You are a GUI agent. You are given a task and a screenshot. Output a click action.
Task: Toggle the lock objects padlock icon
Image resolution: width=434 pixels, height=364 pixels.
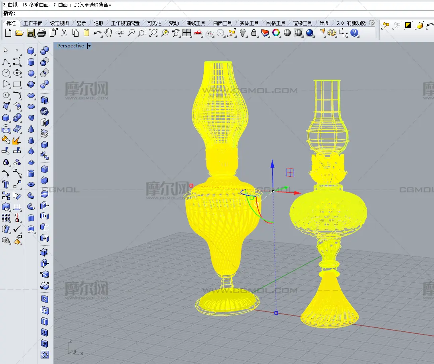(x=254, y=33)
